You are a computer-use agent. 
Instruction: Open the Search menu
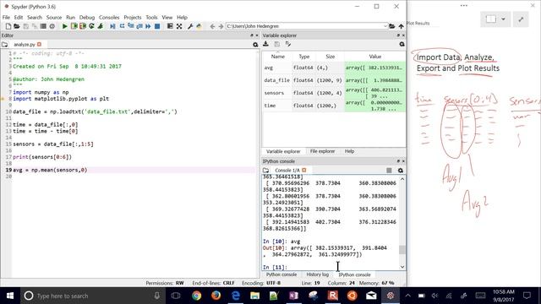[x=35, y=17]
